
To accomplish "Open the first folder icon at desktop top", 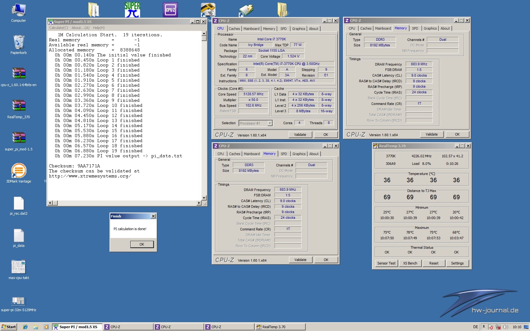I will 94,10.
